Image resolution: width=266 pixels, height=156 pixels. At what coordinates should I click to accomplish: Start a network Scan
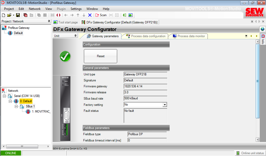pos(101,15)
